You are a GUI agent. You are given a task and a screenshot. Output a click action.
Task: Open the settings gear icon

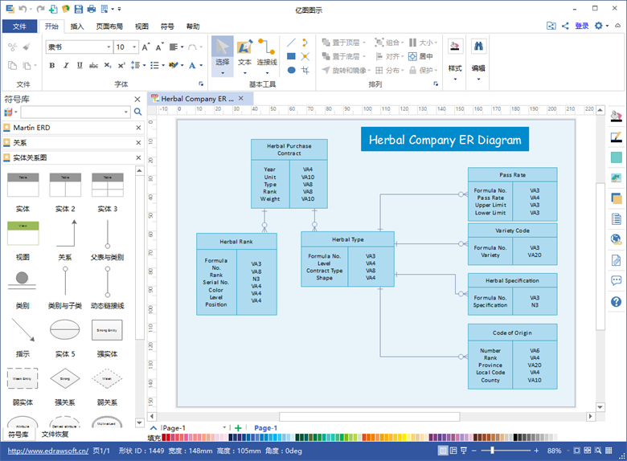(x=598, y=26)
